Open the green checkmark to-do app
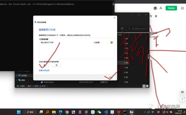Image resolution: width=186 pixels, height=115 pixels. point(93,112)
